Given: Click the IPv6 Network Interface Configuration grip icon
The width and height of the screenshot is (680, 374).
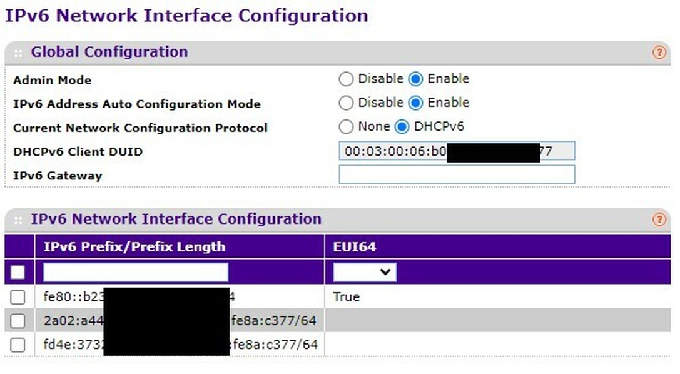Looking at the screenshot, I should [18, 220].
